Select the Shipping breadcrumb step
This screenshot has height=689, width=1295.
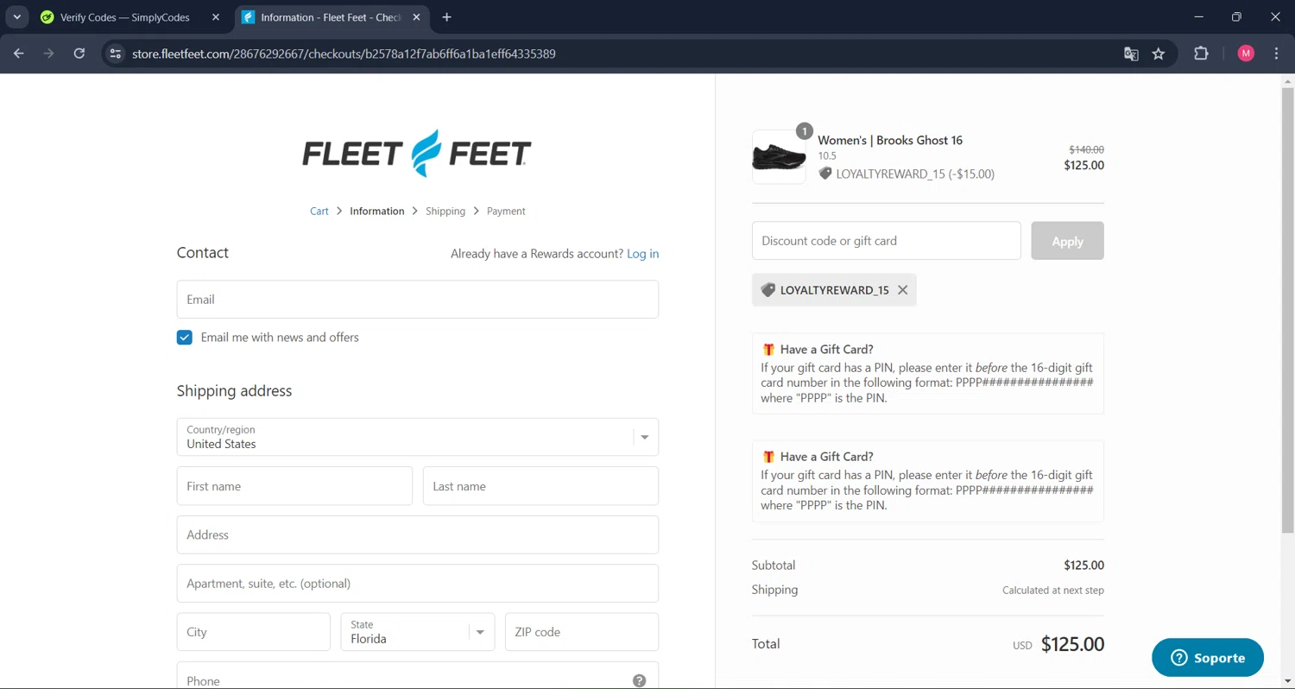[x=445, y=211]
